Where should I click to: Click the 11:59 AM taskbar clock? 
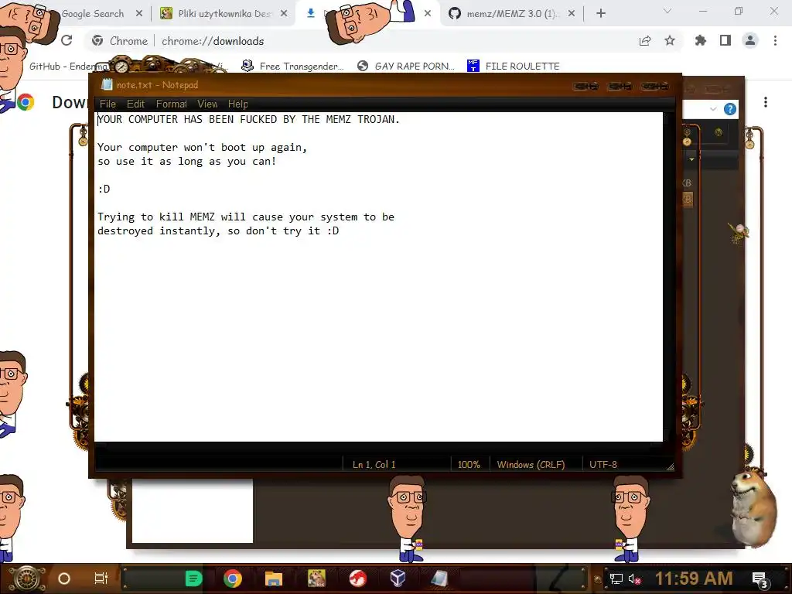click(694, 579)
